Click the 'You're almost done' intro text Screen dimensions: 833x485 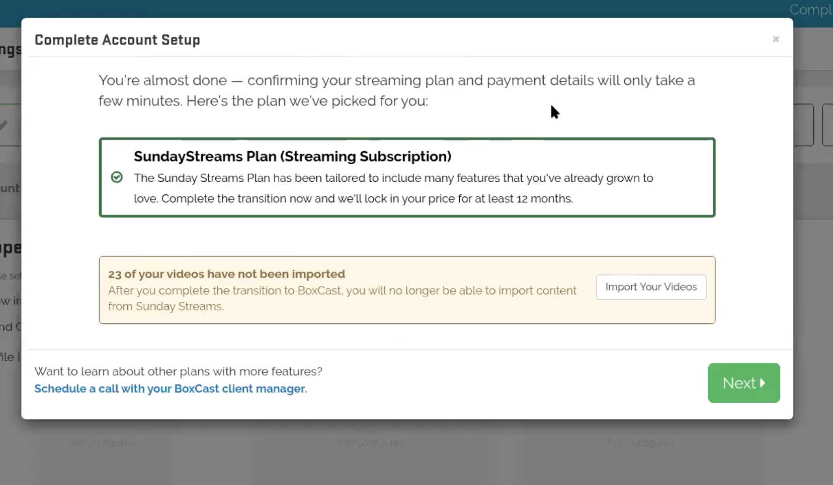[x=396, y=90]
